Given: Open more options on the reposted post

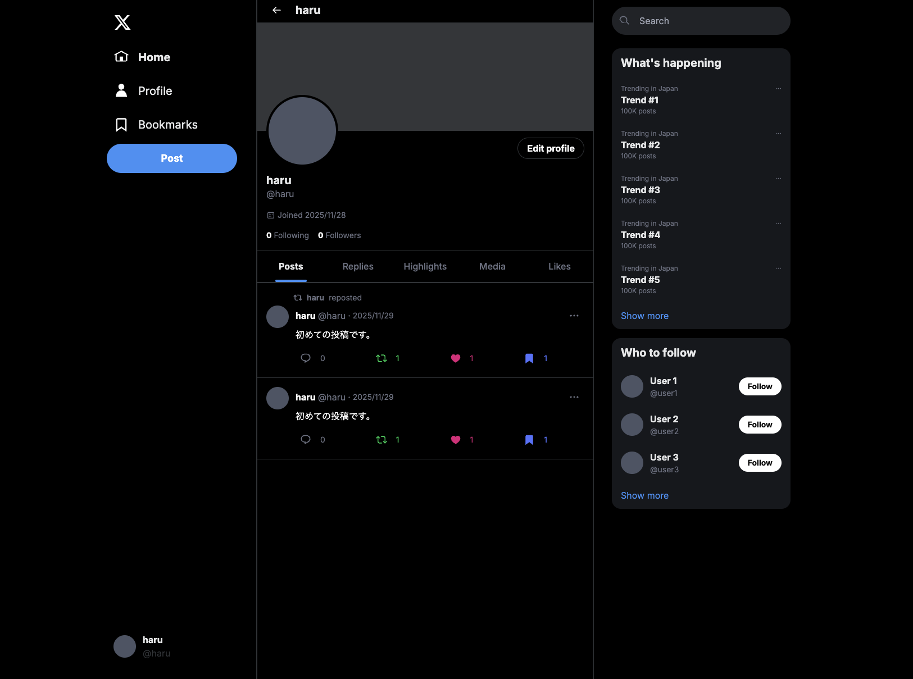Looking at the screenshot, I should (574, 316).
